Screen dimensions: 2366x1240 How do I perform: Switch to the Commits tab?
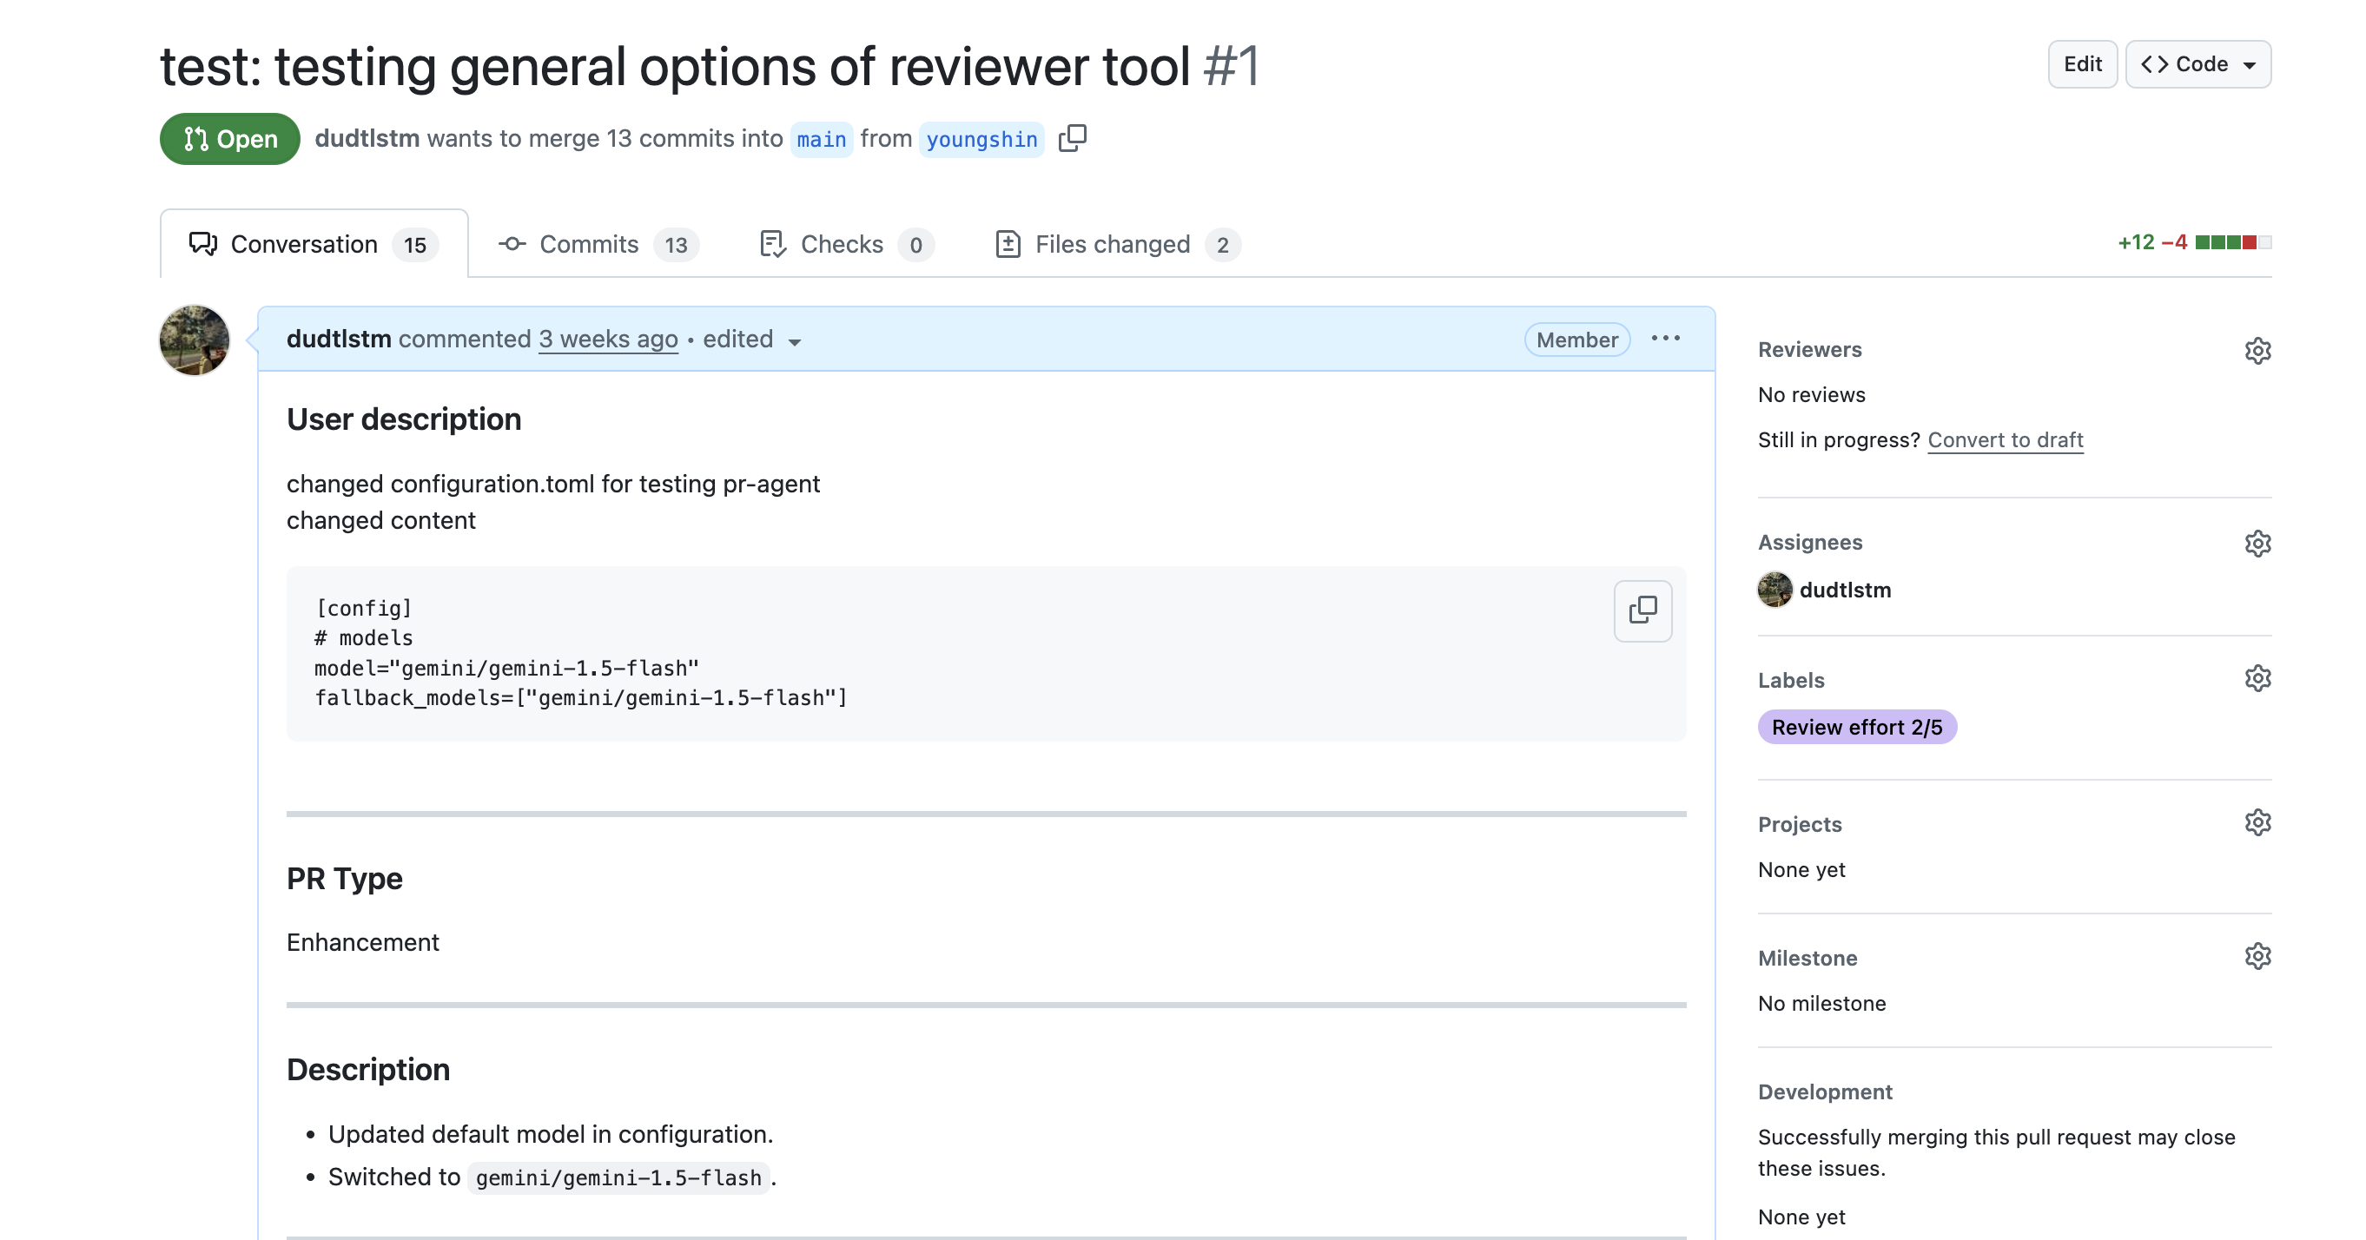click(x=598, y=244)
